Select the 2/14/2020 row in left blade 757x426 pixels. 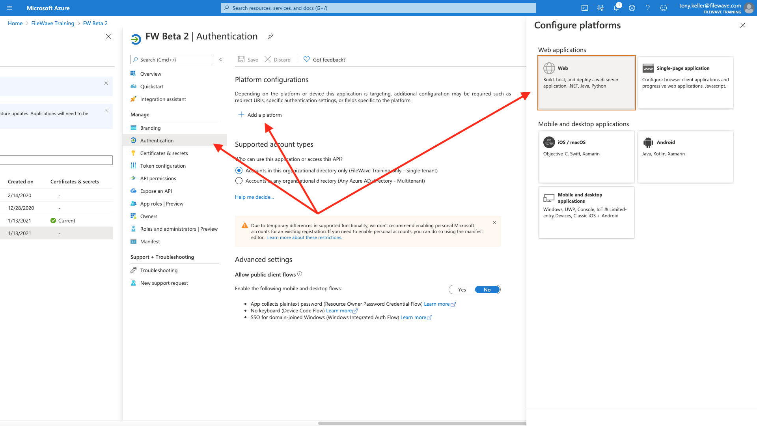pyautogui.click(x=56, y=195)
